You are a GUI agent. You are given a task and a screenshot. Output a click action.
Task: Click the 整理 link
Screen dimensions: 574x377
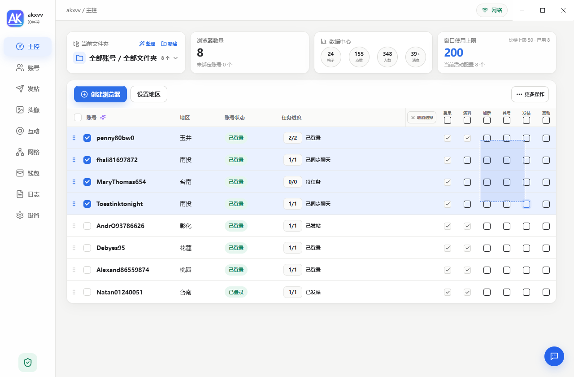pos(147,44)
